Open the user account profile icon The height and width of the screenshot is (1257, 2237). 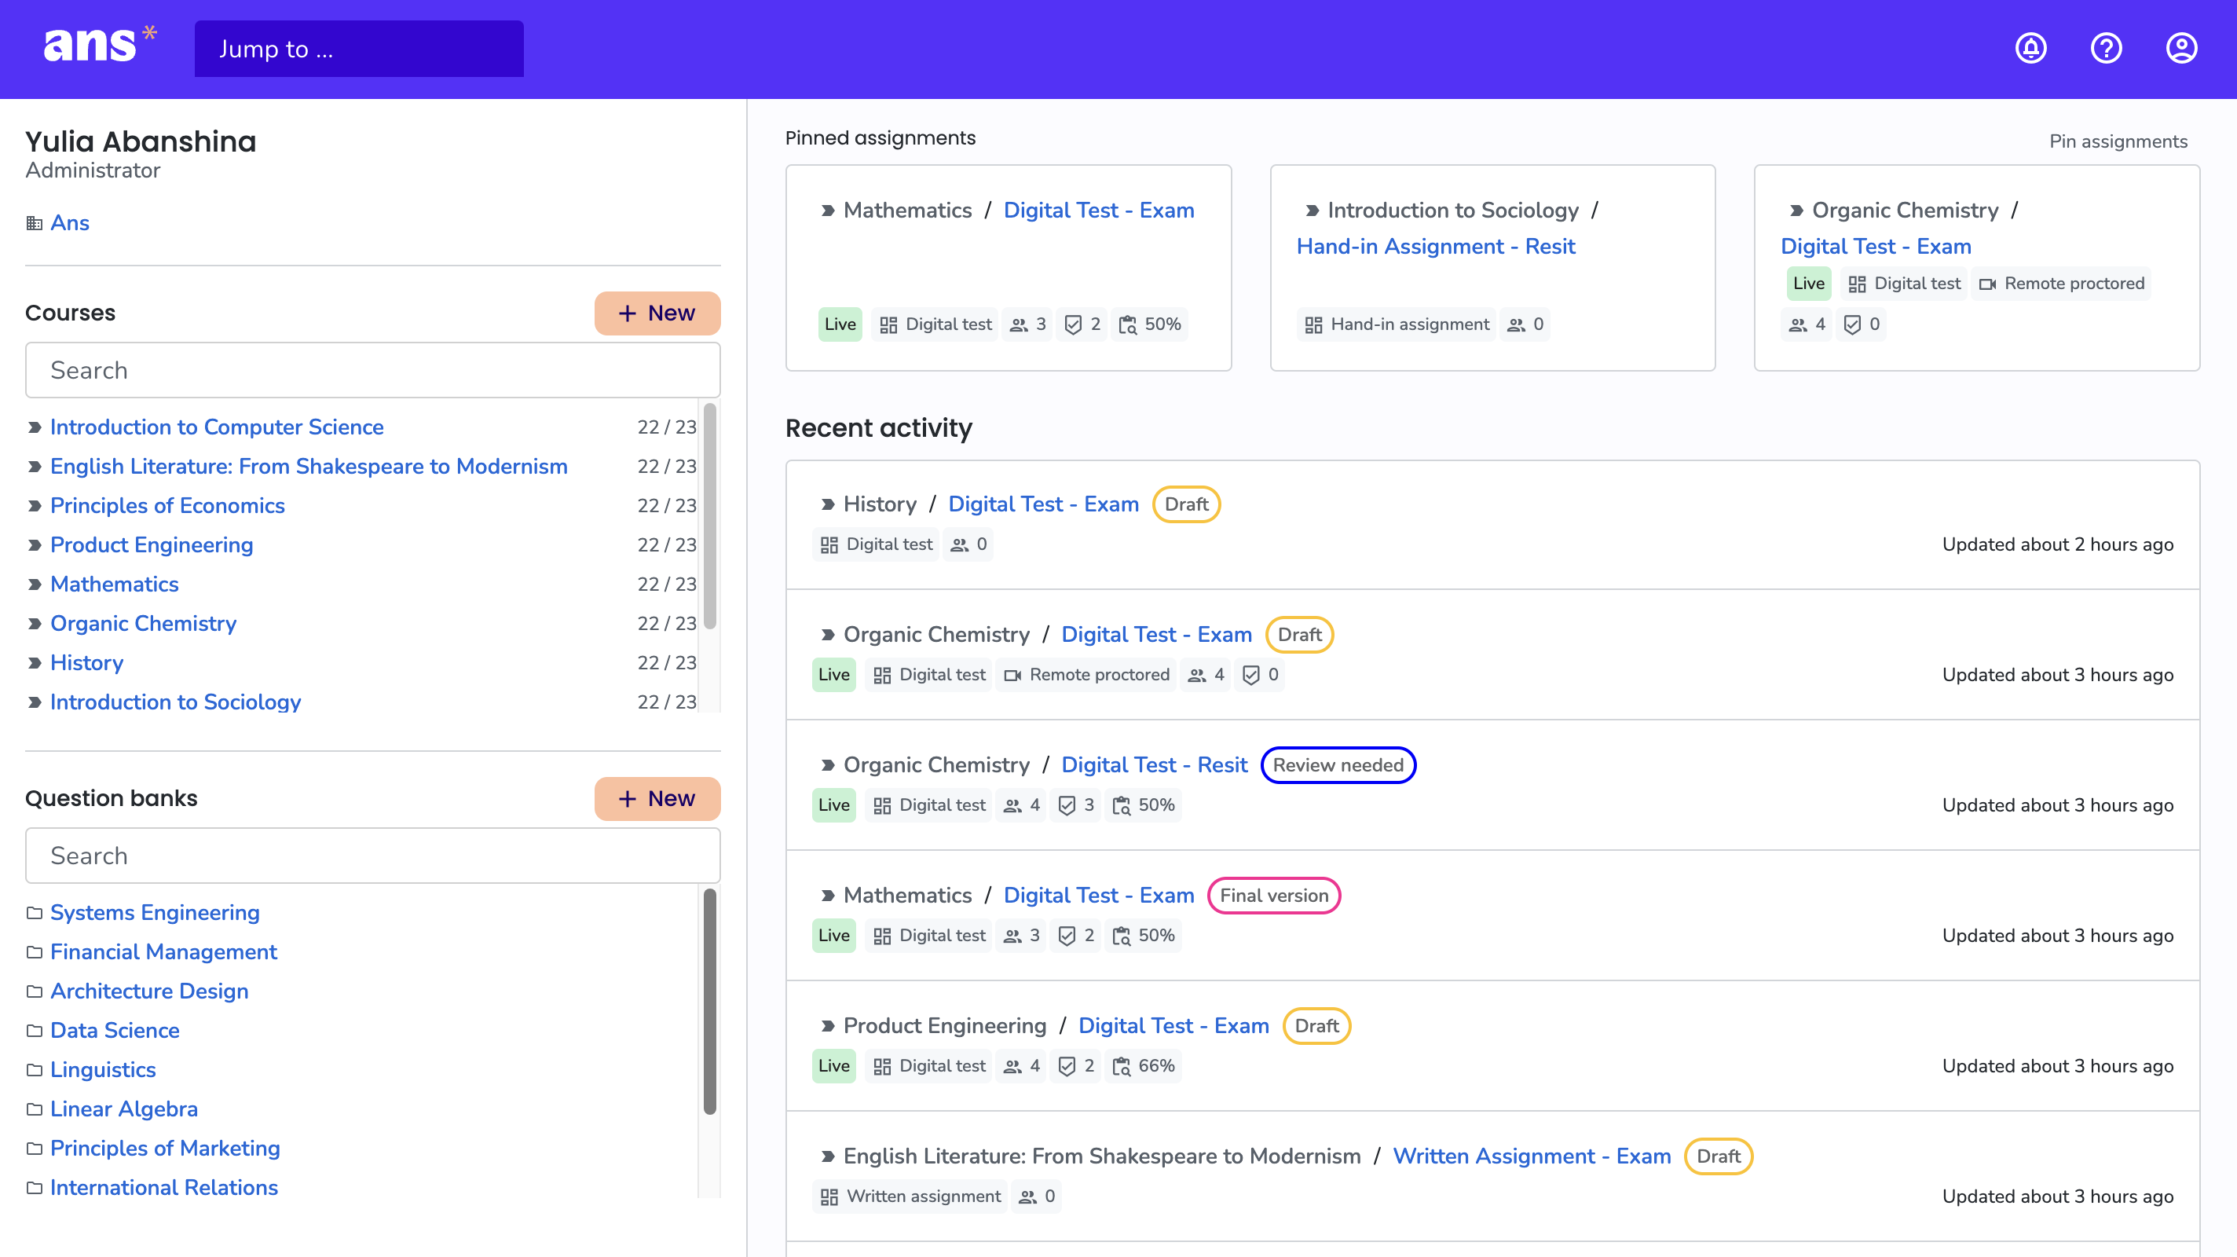point(2181,48)
